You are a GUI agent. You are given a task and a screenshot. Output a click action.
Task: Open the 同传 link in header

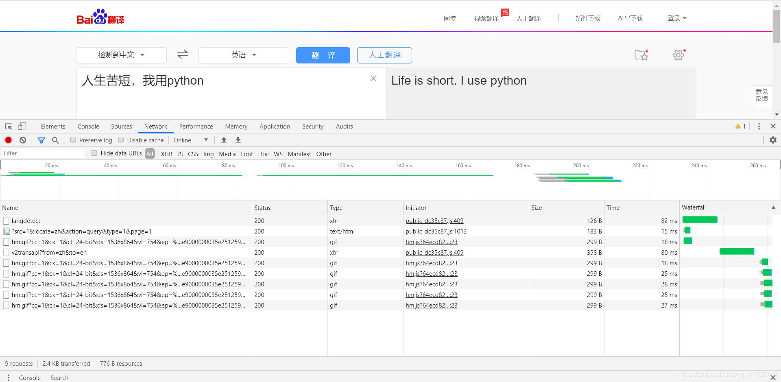point(450,18)
